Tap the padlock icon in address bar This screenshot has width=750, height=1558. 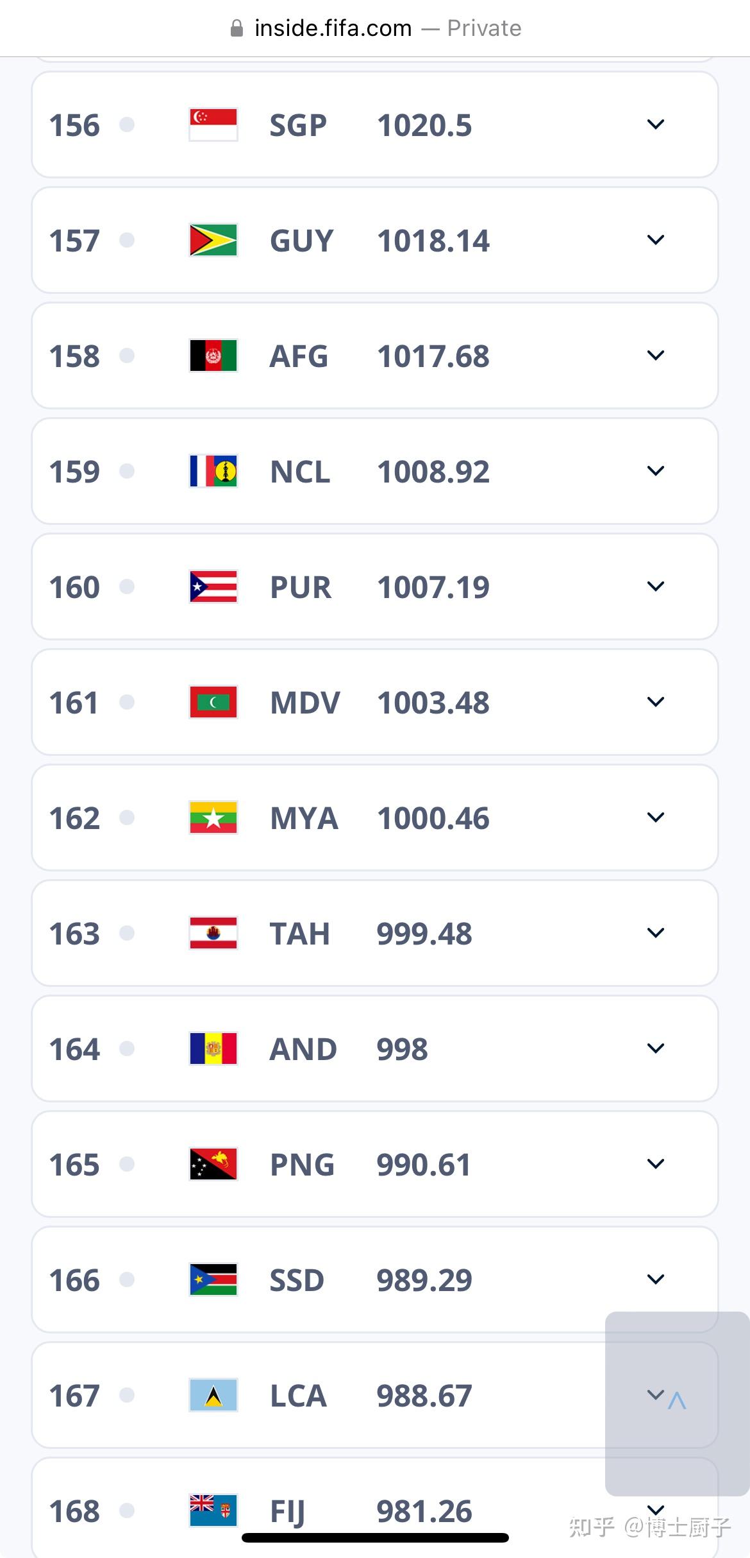click(237, 28)
